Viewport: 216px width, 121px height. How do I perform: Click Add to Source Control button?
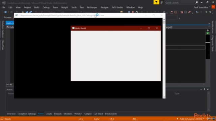[191, 119]
